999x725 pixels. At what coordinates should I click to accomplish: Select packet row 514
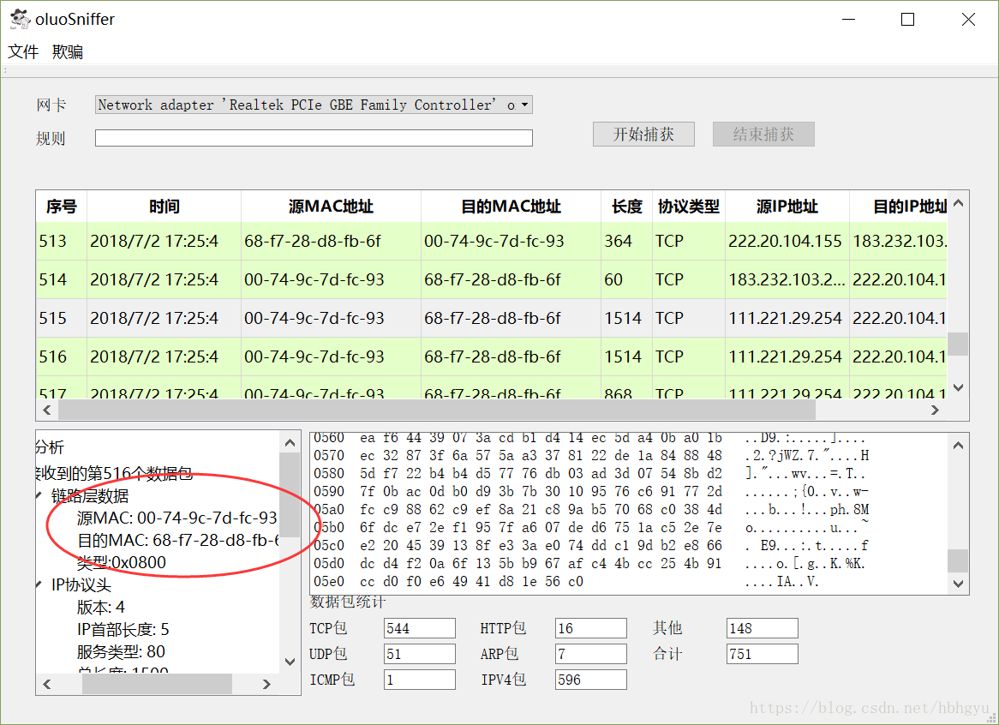(491, 279)
